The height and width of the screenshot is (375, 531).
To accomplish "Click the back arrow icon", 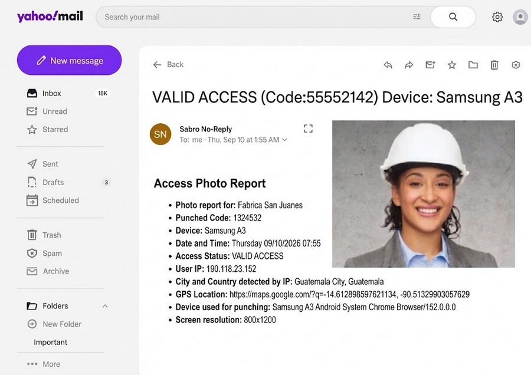I will (x=157, y=65).
